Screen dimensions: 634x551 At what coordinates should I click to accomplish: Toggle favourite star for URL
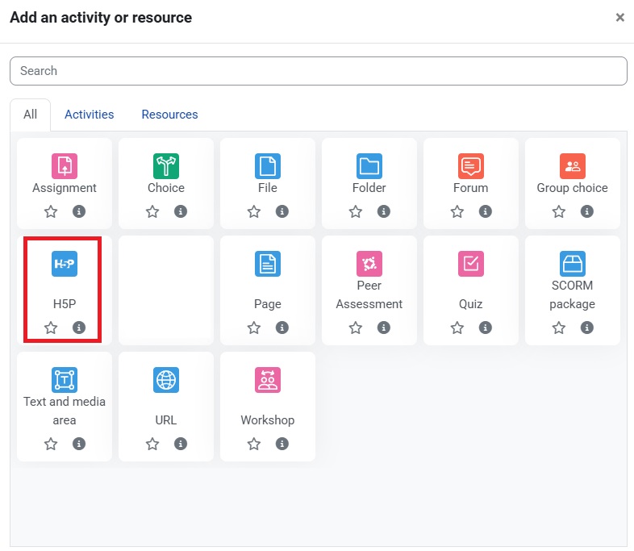[152, 444]
